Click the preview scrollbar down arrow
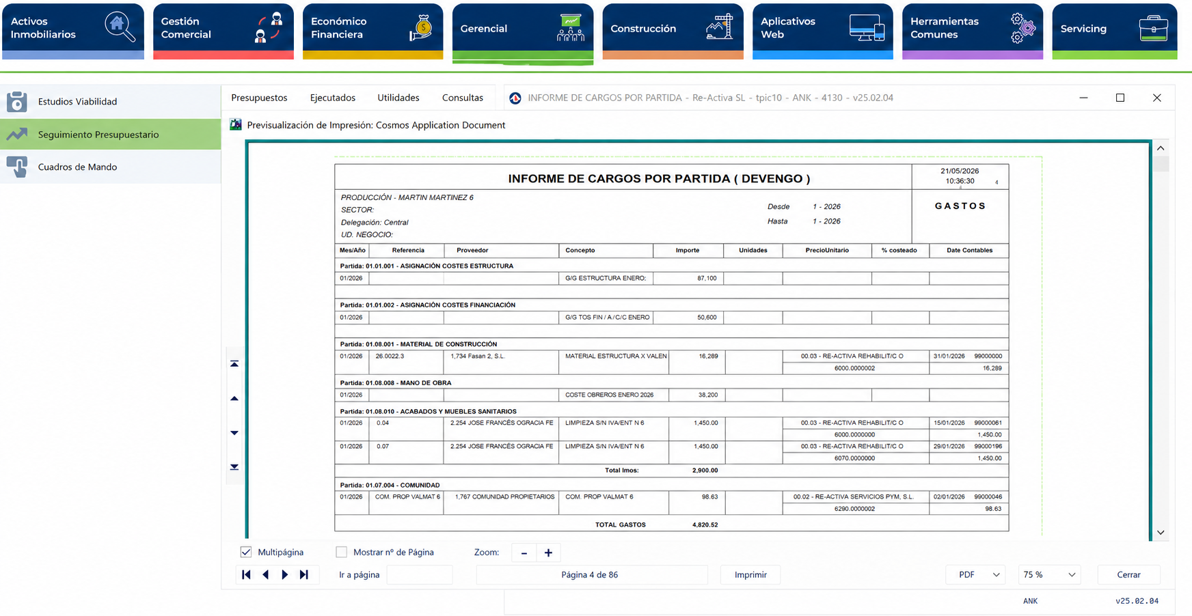Viewport: 1192px width, 616px height. (x=1161, y=533)
